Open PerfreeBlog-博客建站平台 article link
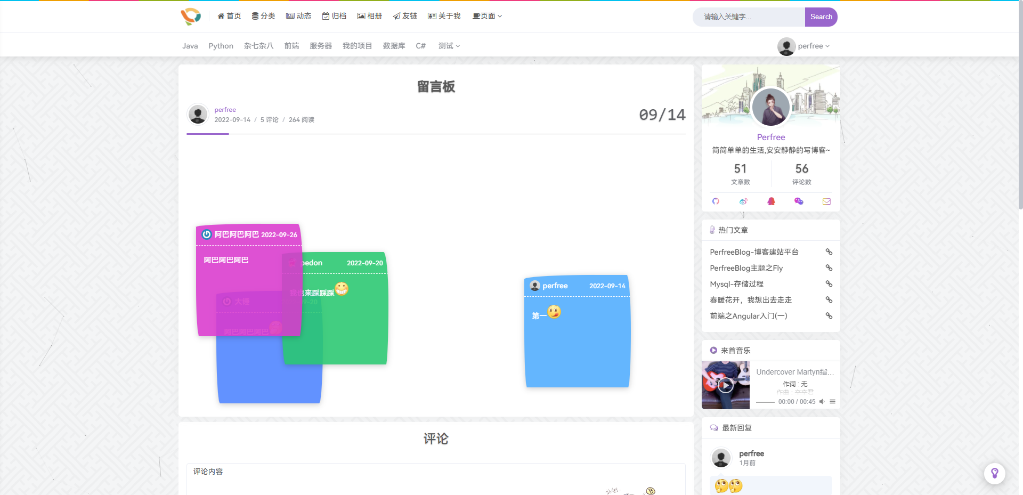Image resolution: width=1023 pixels, height=495 pixels. [754, 252]
